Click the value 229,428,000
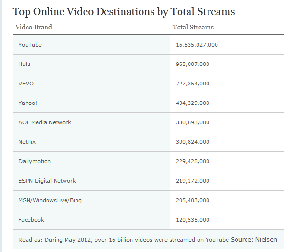 [192, 161]
